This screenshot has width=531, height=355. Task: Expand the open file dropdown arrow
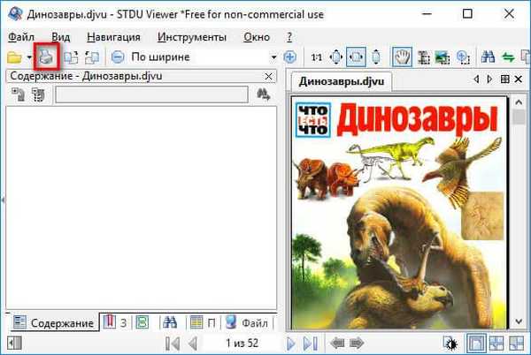coord(29,57)
